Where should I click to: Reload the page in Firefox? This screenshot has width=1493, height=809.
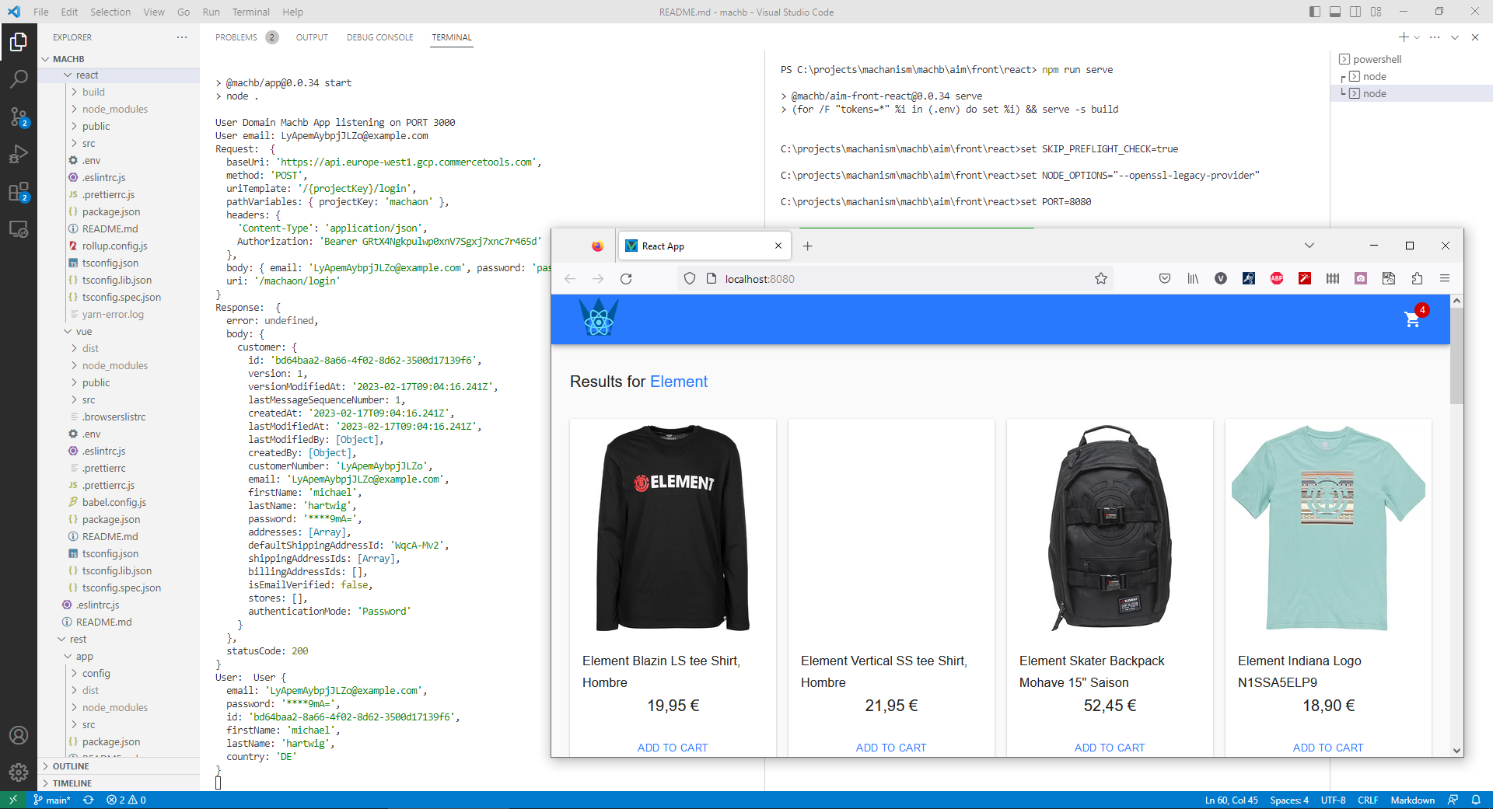[x=626, y=278]
